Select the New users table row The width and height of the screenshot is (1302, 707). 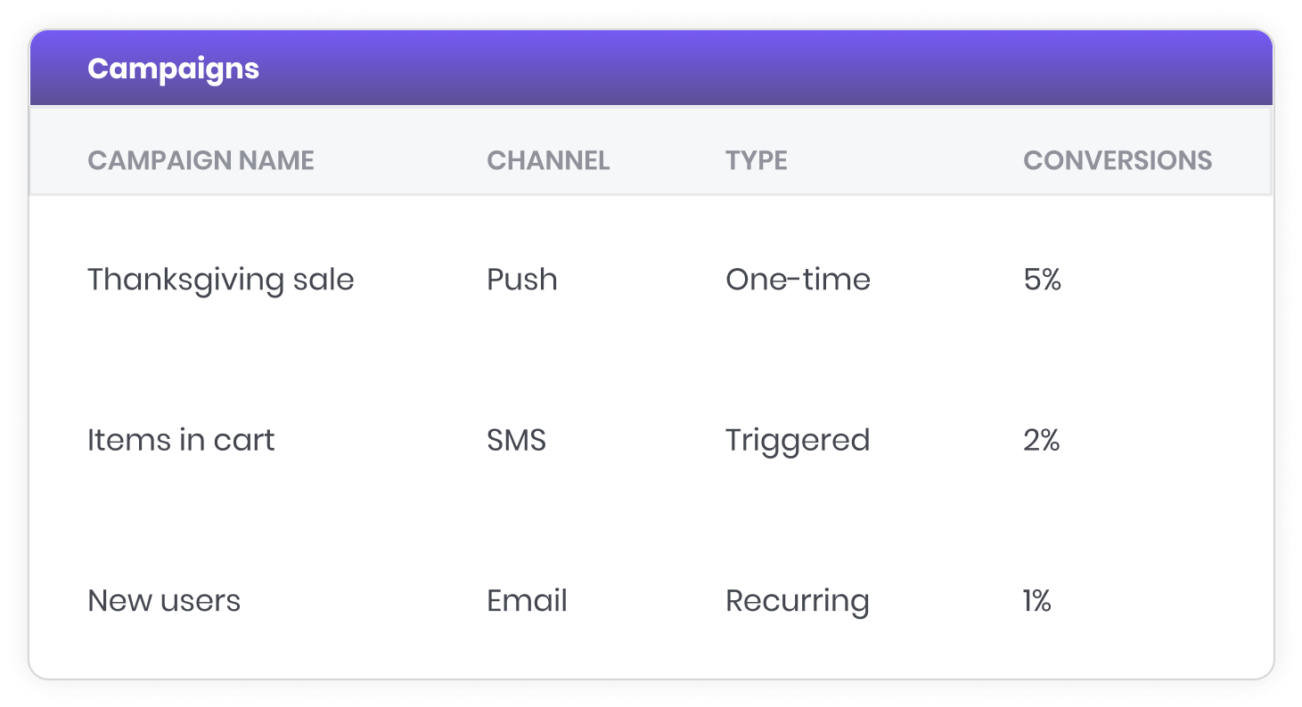coord(651,601)
